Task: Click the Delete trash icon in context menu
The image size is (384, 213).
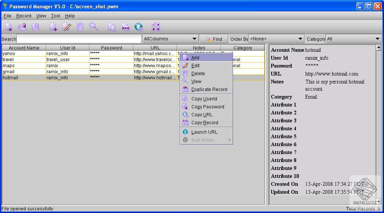Action: (x=185, y=73)
